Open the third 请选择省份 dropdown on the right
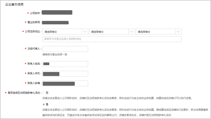Image resolution: width=211 pixels, height=119 pixels. point(155,32)
